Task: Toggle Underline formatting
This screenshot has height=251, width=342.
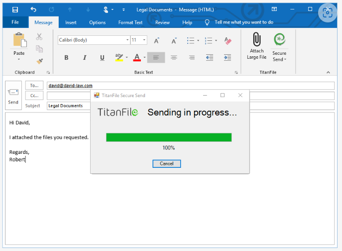Action: (x=102, y=58)
